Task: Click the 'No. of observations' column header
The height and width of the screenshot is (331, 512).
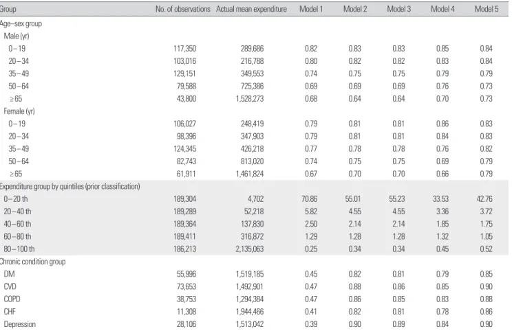Action: 183,9
